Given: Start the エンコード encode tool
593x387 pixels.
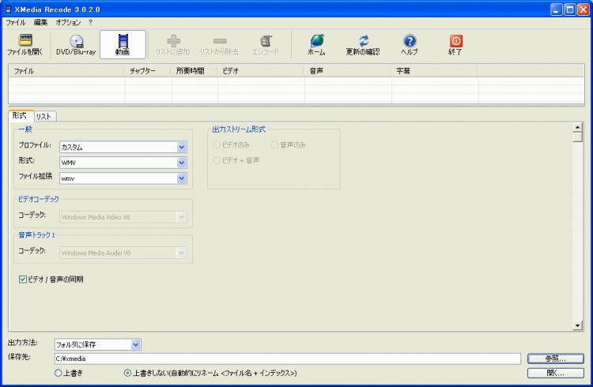Looking at the screenshot, I should pos(266,44).
